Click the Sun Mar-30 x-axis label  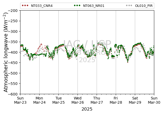154,100
